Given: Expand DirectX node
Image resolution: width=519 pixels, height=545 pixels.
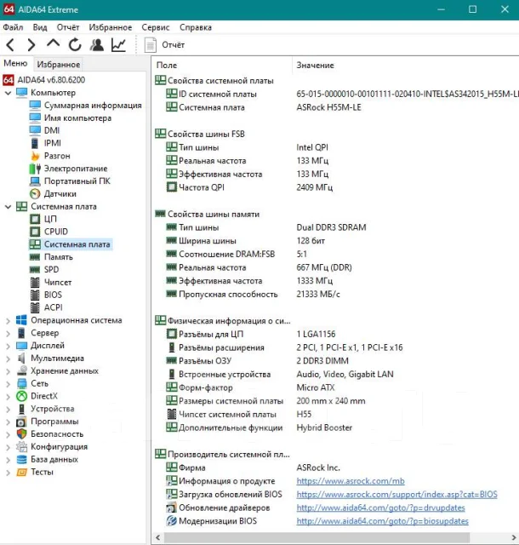Looking at the screenshot, I should pyautogui.click(x=8, y=396).
